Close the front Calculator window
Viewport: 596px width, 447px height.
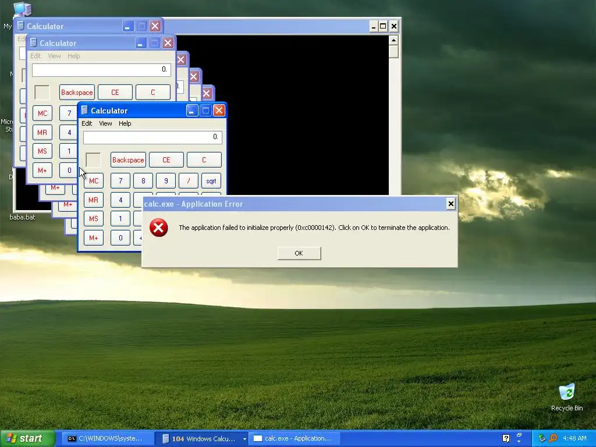(219, 111)
